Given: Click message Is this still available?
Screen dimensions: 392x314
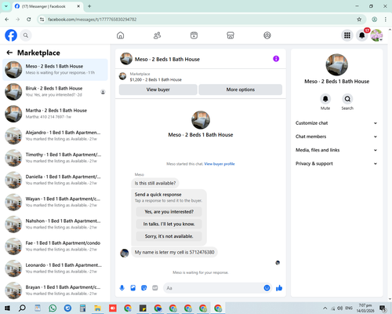Looking at the screenshot, I should point(155,183).
